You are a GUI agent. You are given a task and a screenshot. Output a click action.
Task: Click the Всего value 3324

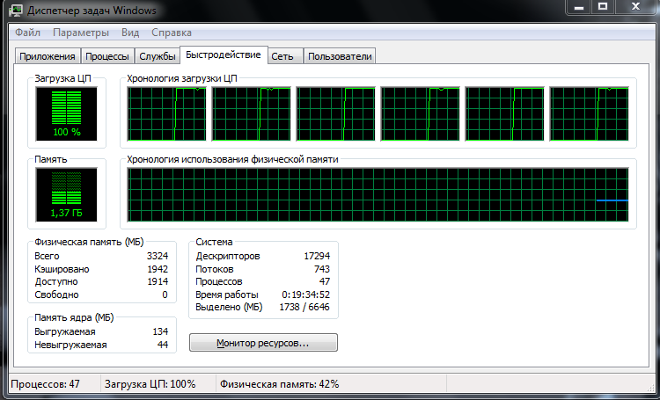coord(158,256)
